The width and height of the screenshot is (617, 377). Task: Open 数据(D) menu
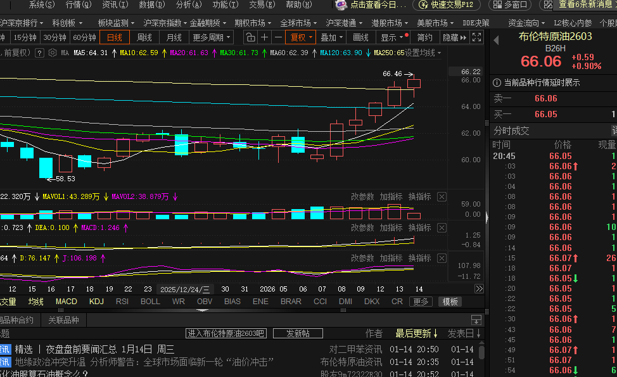152,4
